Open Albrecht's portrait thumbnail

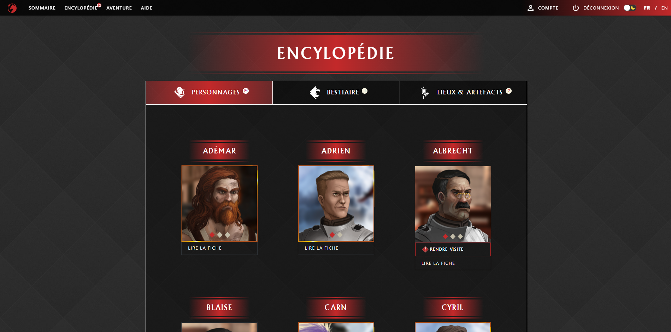(x=453, y=204)
